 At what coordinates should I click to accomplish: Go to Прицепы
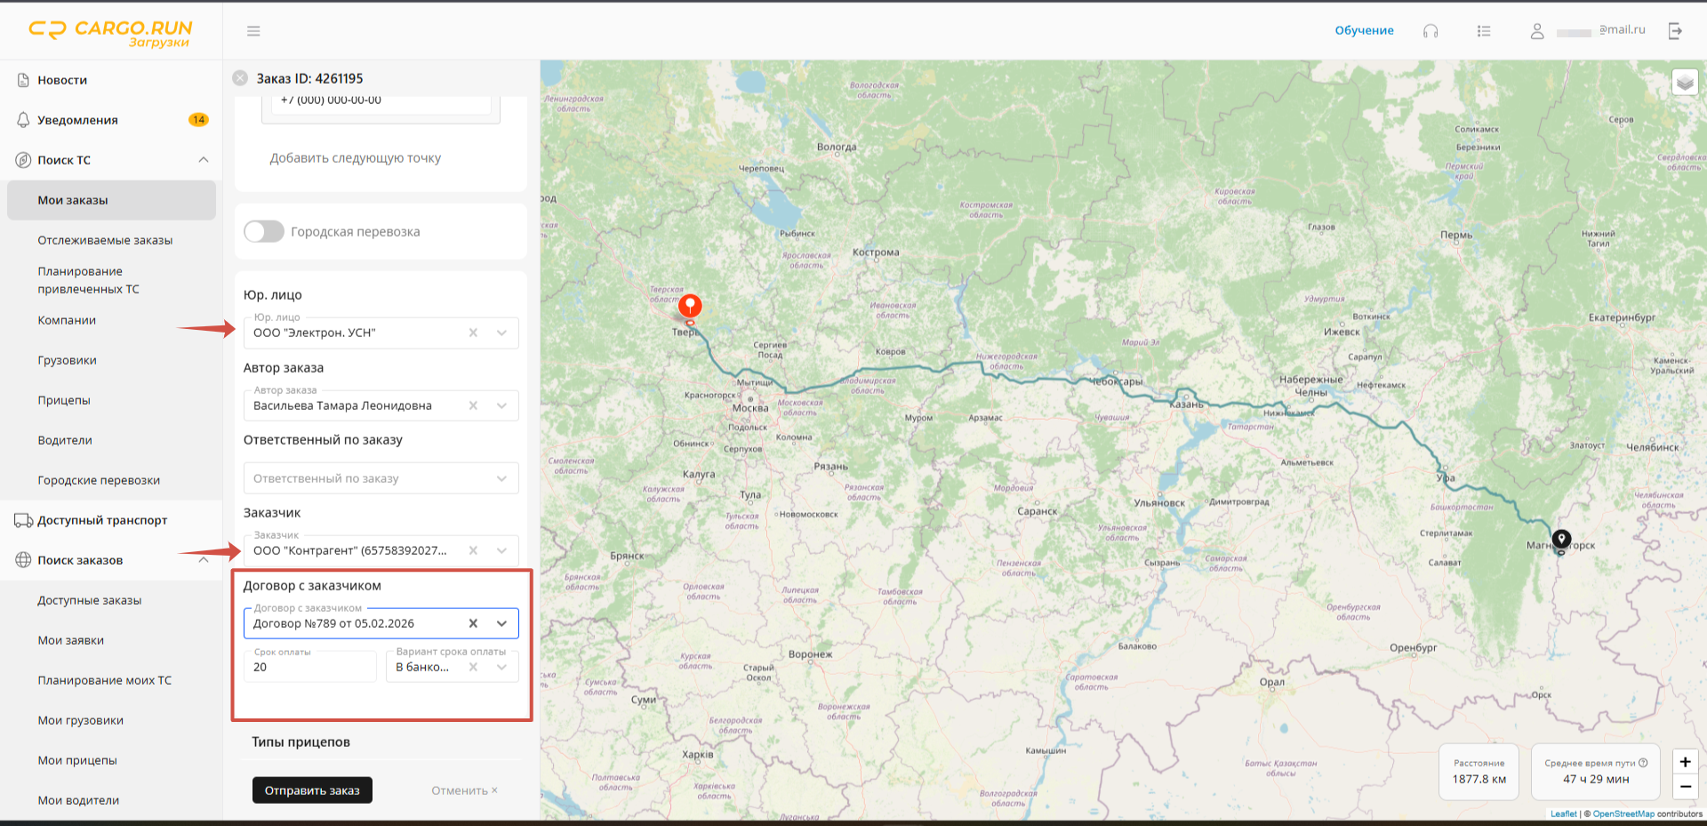coord(64,400)
